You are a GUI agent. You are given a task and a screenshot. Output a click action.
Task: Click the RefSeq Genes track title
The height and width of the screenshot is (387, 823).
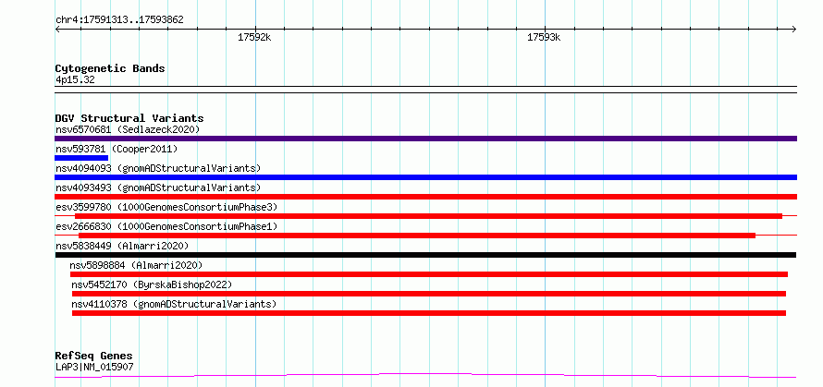[x=93, y=357]
